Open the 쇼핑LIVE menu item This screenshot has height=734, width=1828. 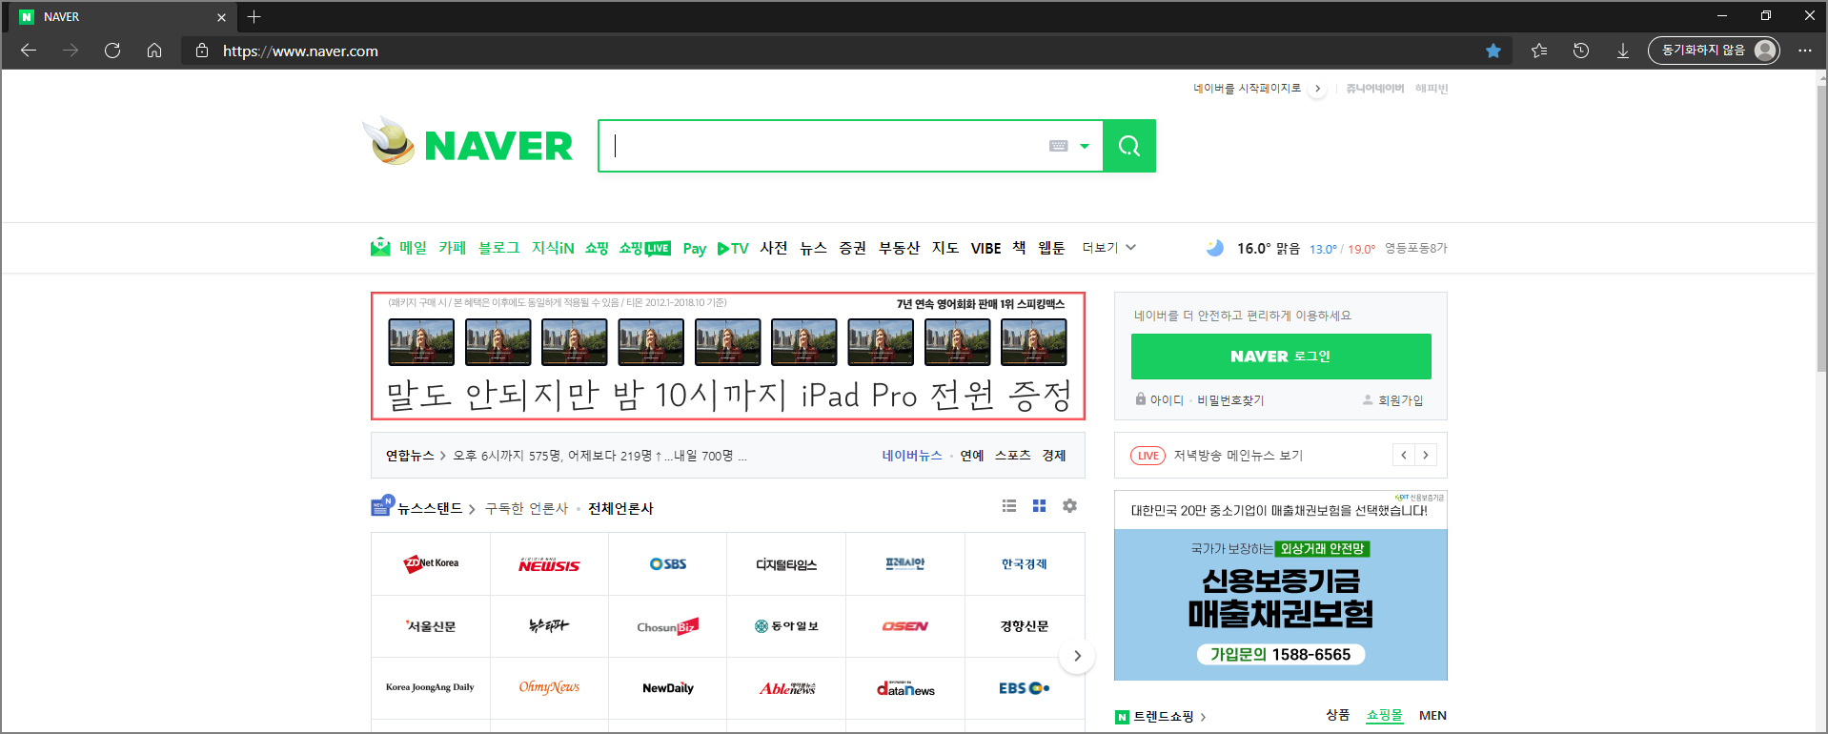tap(644, 248)
